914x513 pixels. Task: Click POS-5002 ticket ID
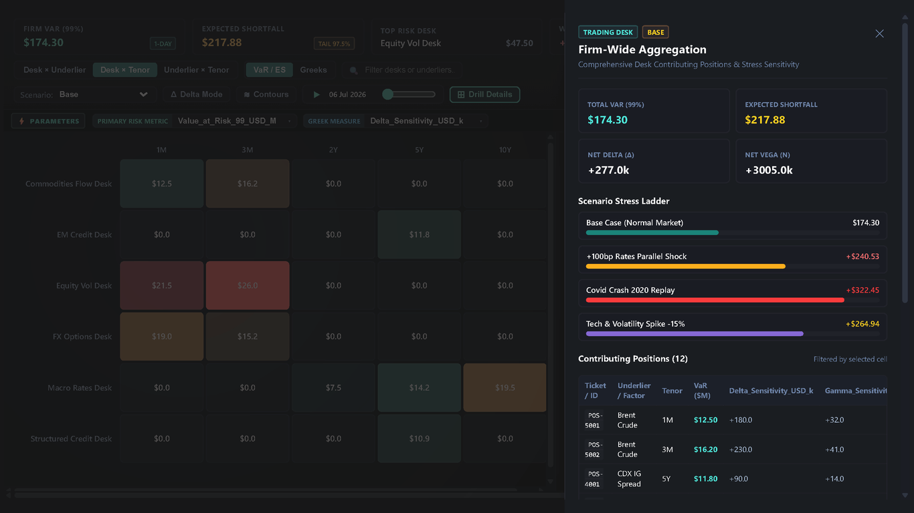click(593, 450)
